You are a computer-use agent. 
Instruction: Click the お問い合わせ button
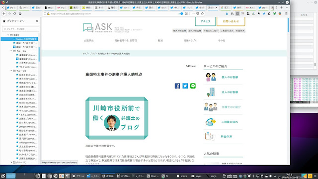231,21
